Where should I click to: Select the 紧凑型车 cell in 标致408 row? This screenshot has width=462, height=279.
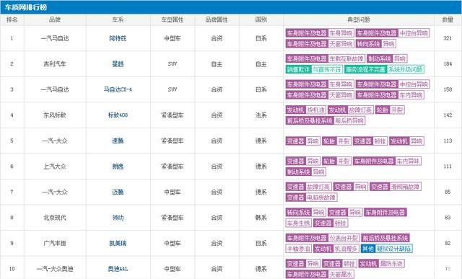[x=173, y=115]
